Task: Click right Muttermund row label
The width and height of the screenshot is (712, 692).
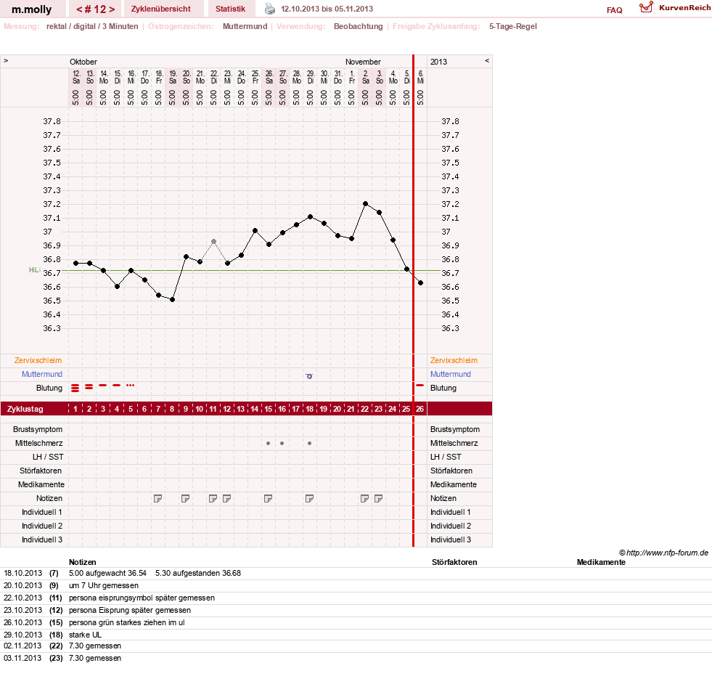Action: point(451,374)
